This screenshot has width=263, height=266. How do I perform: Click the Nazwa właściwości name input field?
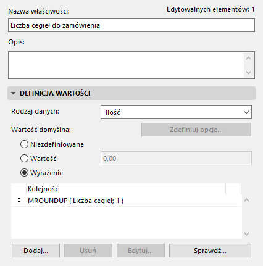[131, 25]
